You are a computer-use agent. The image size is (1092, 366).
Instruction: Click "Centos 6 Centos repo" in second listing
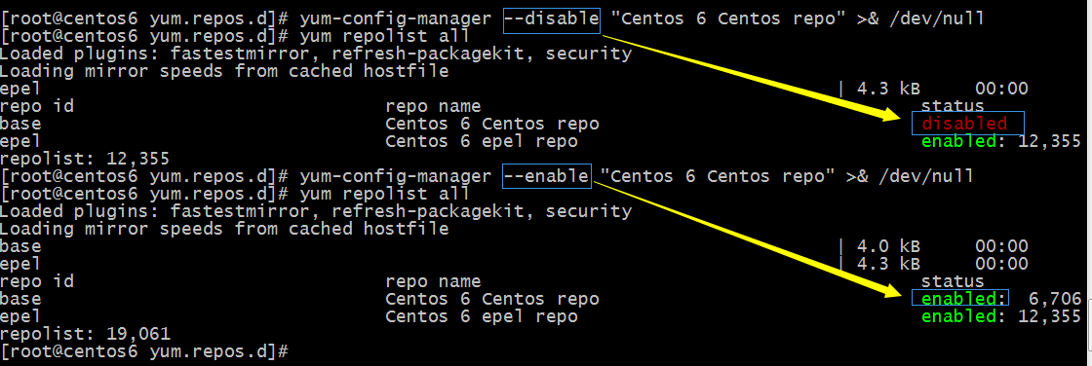pyautogui.click(x=492, y=299)
